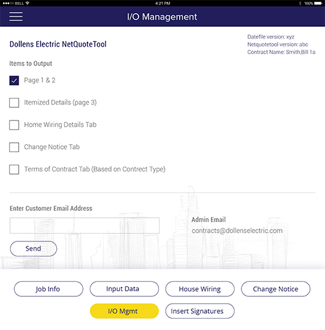Check Itemized Details (page 3) box
The width and height of the screenshot is (325, 330).
pos(14,103)
